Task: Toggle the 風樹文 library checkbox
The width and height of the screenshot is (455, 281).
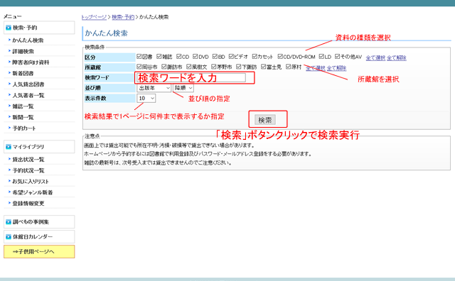Action: (189, 67)
